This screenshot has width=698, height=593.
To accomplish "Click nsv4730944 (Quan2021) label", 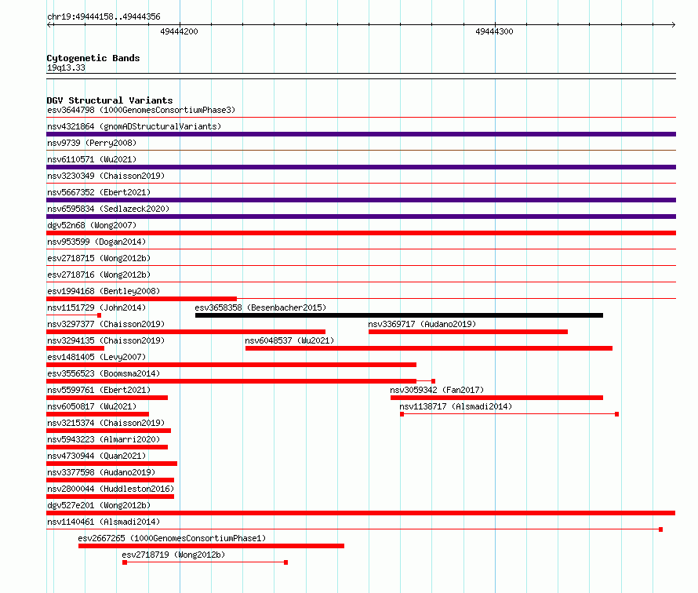I will pos(96,456).
